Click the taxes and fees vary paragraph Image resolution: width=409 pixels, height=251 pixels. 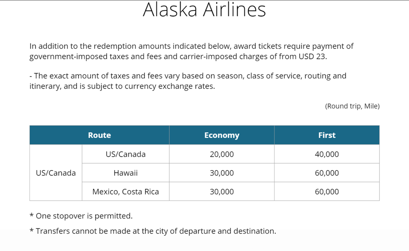point(188,76)
